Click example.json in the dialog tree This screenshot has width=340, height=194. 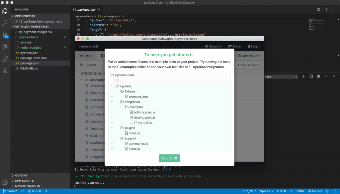coord(138,97)
